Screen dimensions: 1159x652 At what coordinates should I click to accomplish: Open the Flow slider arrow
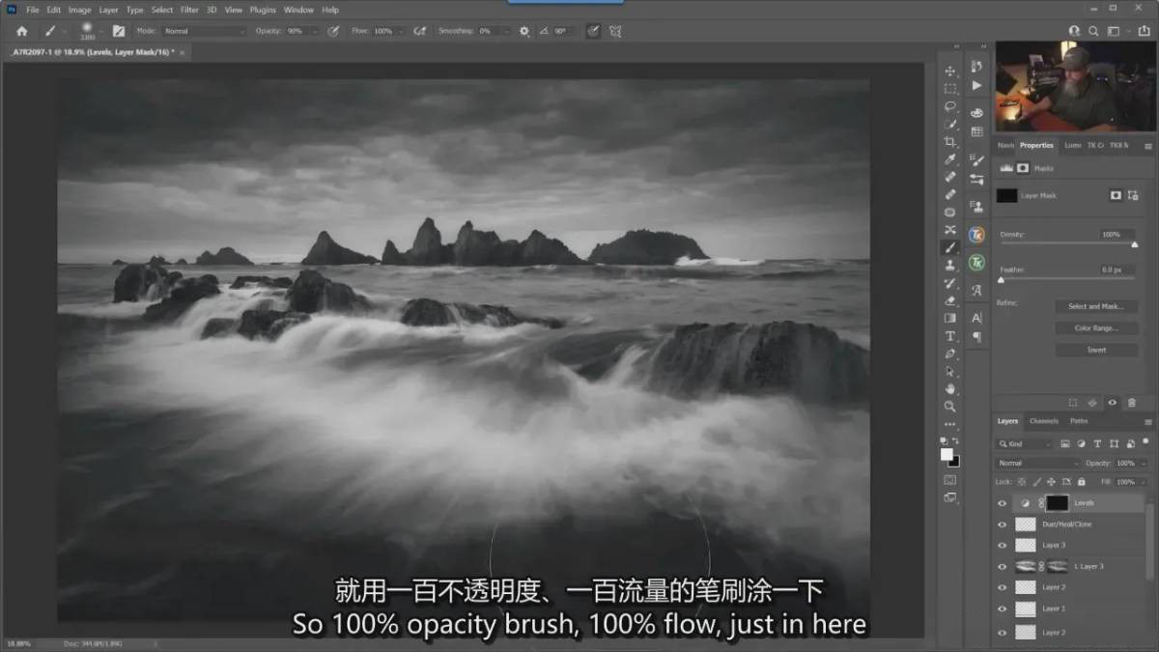click(x=401, y=31)
